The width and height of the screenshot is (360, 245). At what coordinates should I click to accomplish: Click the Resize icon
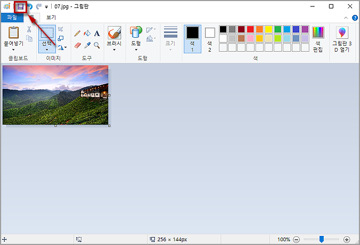(x=61, y=38)
